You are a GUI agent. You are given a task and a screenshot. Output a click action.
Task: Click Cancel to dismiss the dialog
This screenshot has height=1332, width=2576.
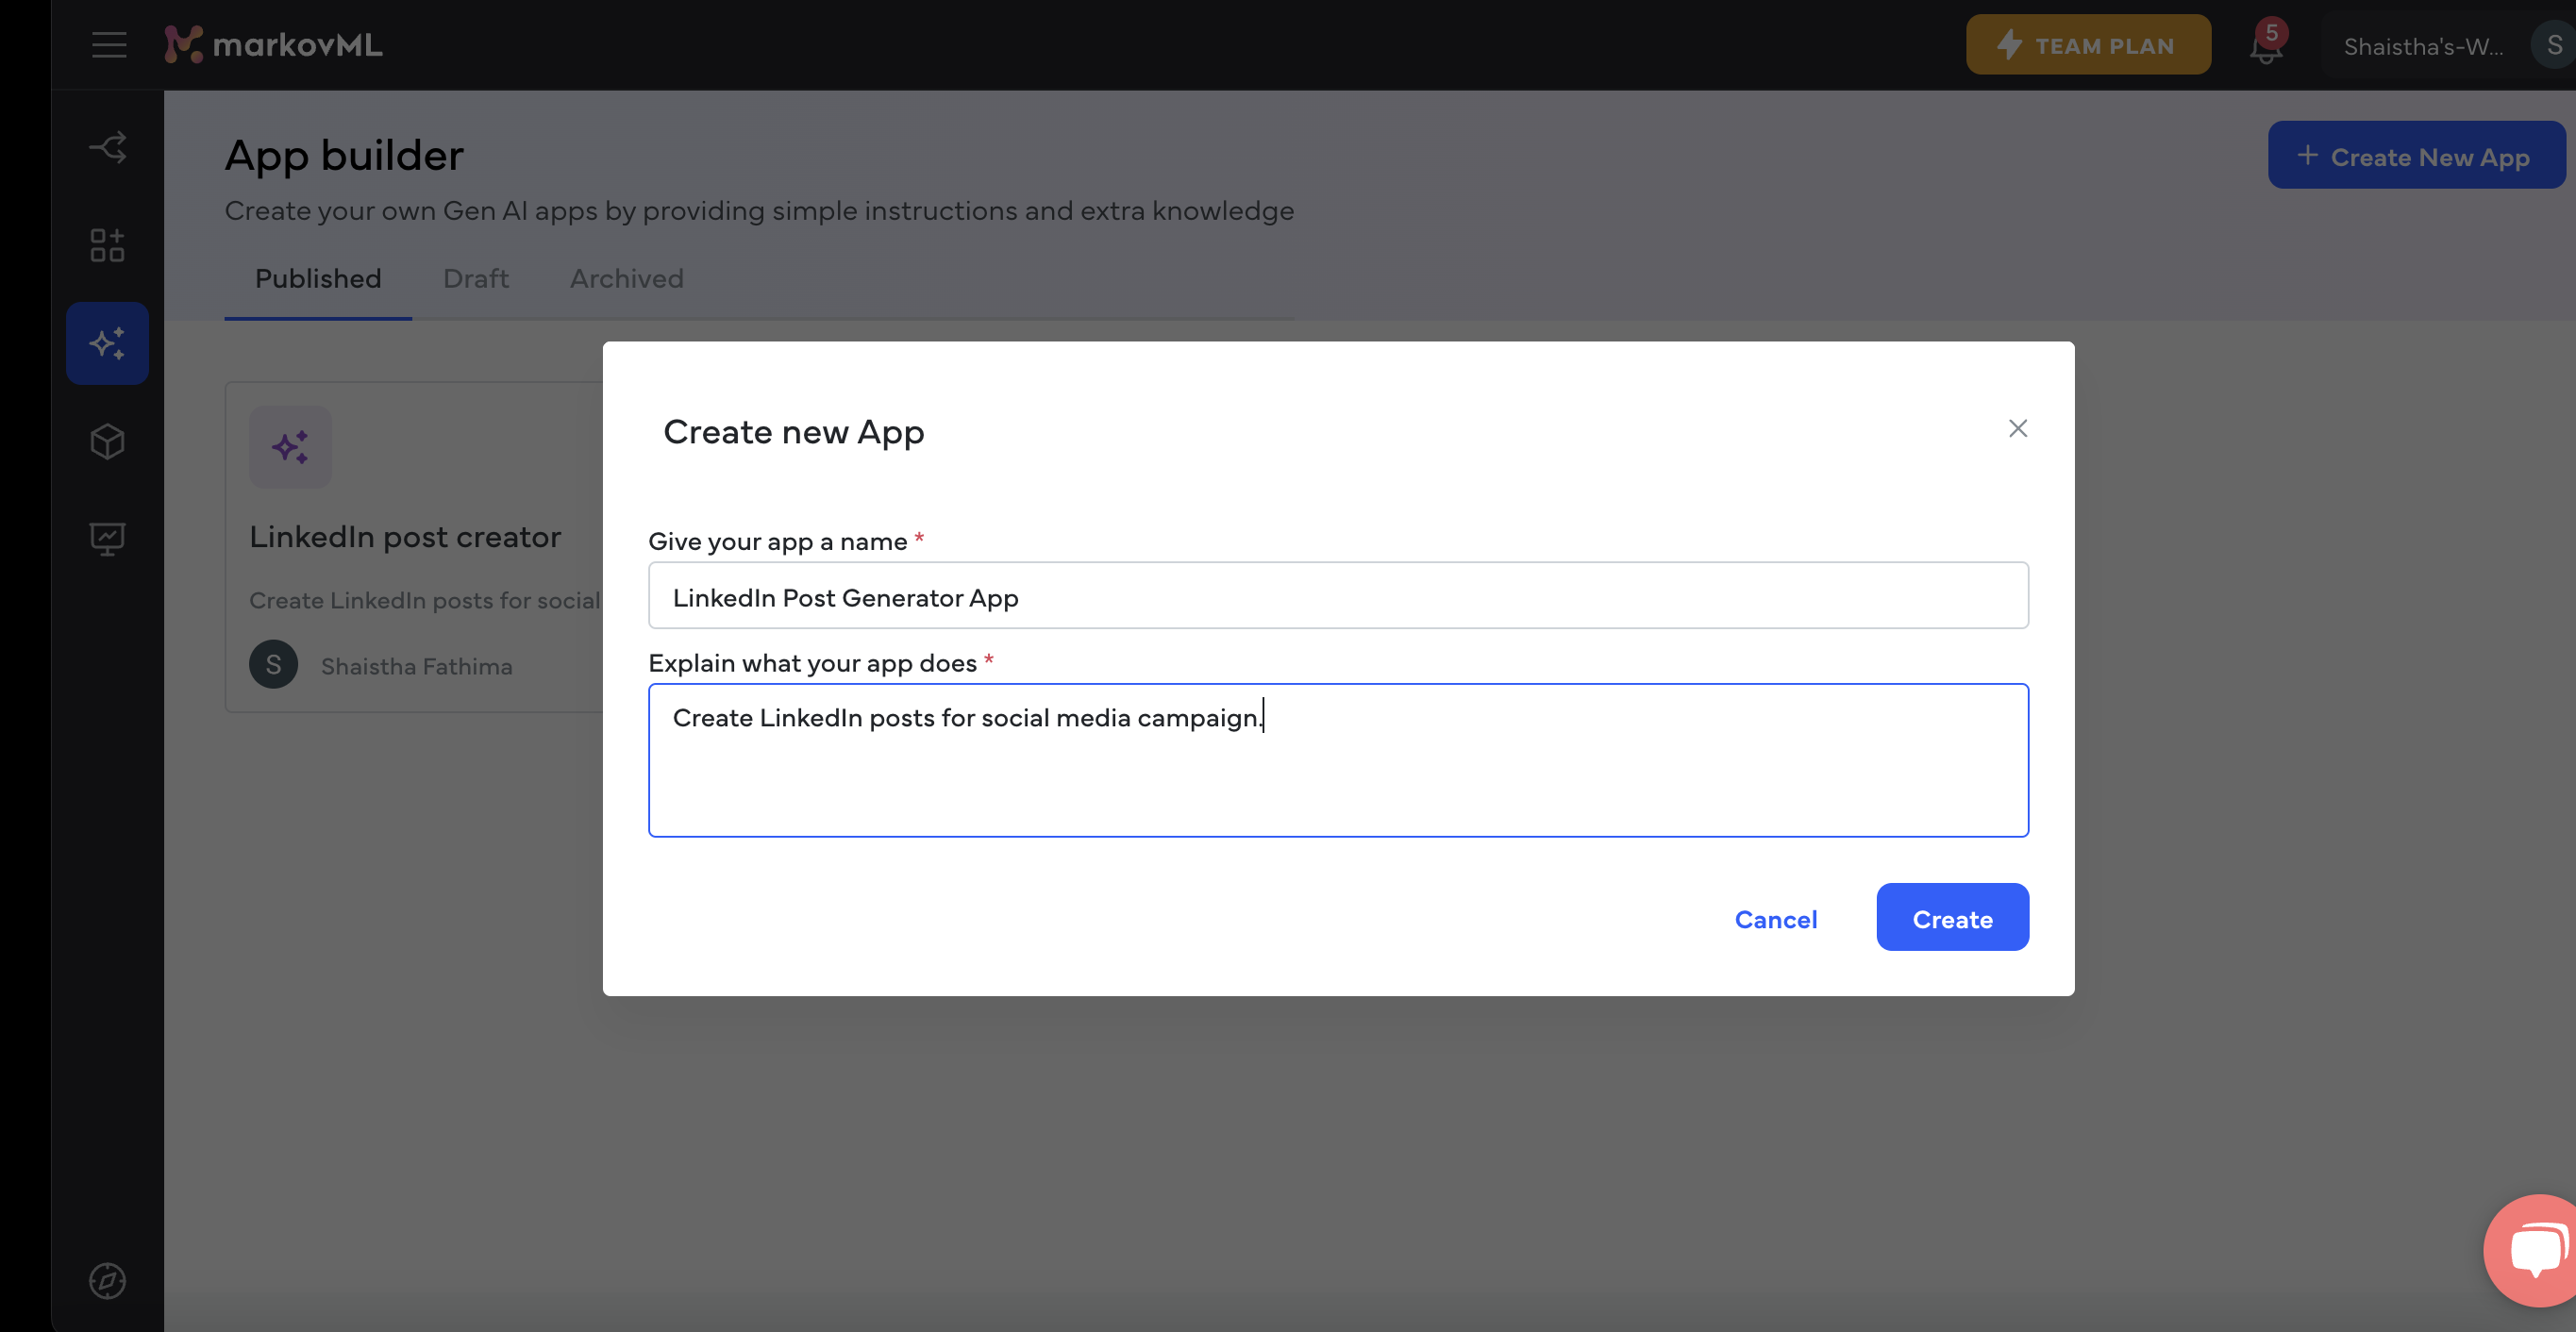click(x=1774, y=916)
